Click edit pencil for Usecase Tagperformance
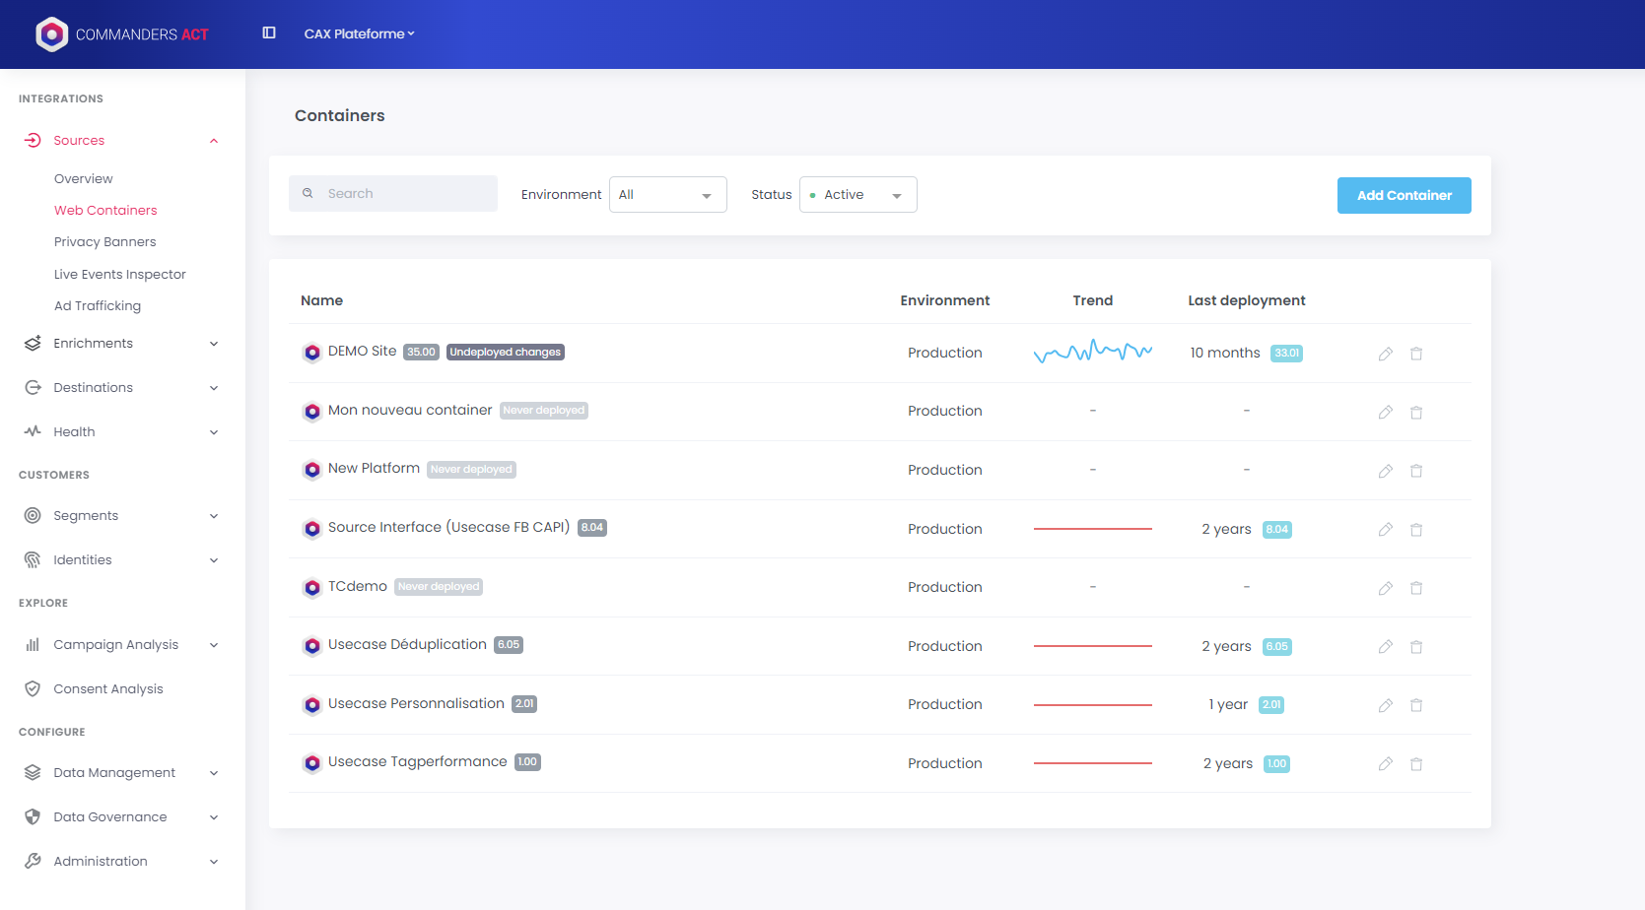Screen dimensions: 1645x910 click(x=1385, y=764)
